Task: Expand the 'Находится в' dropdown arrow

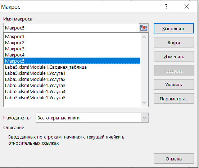Action: click(144, 118)
